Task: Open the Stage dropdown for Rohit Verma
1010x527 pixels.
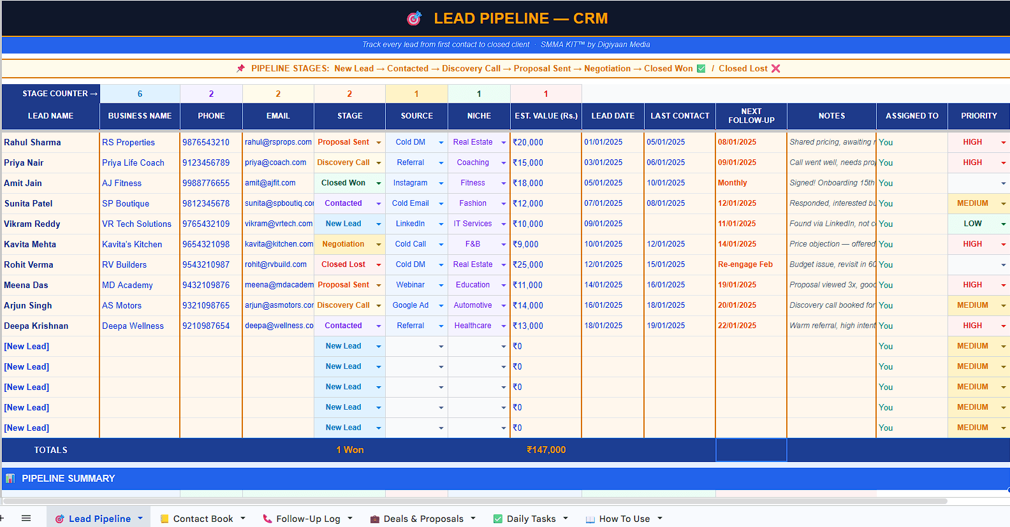Action: coord(379,264)
